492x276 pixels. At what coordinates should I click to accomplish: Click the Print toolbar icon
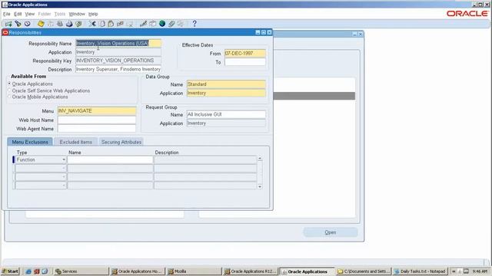69,24
